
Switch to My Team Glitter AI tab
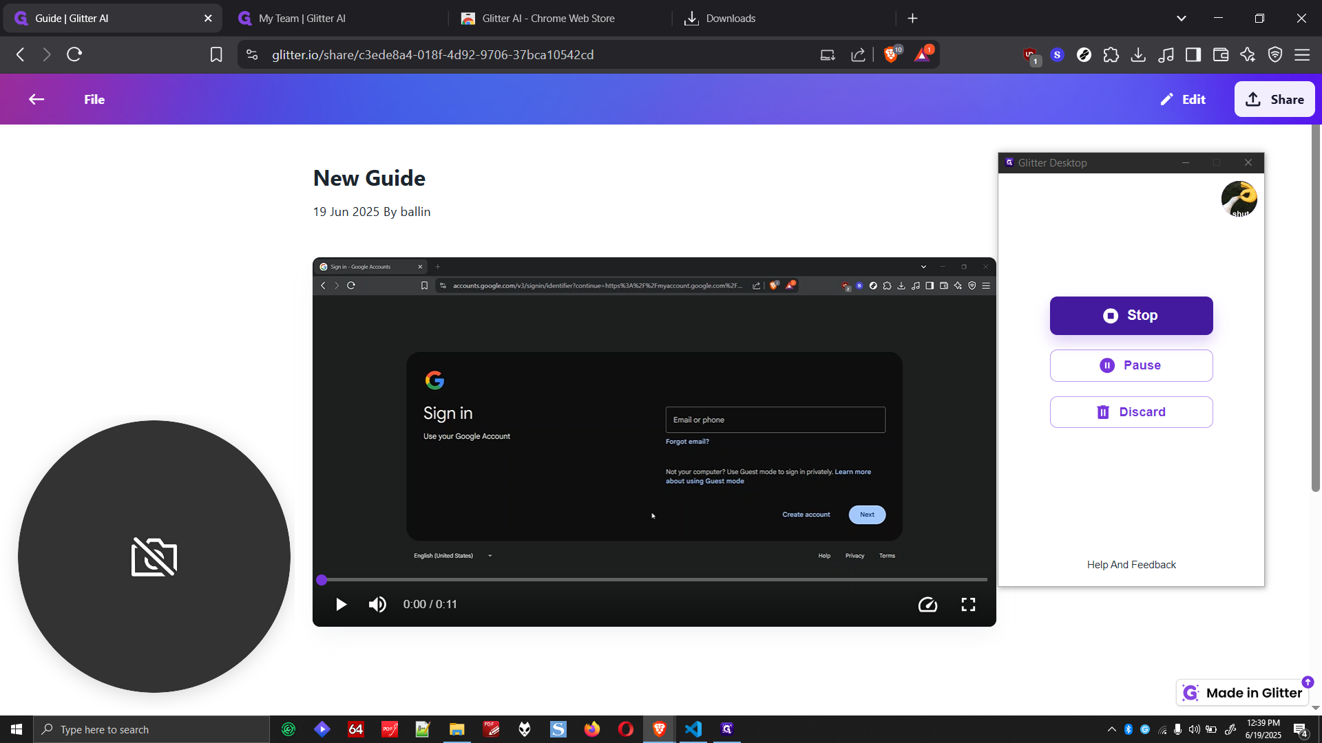335,19
